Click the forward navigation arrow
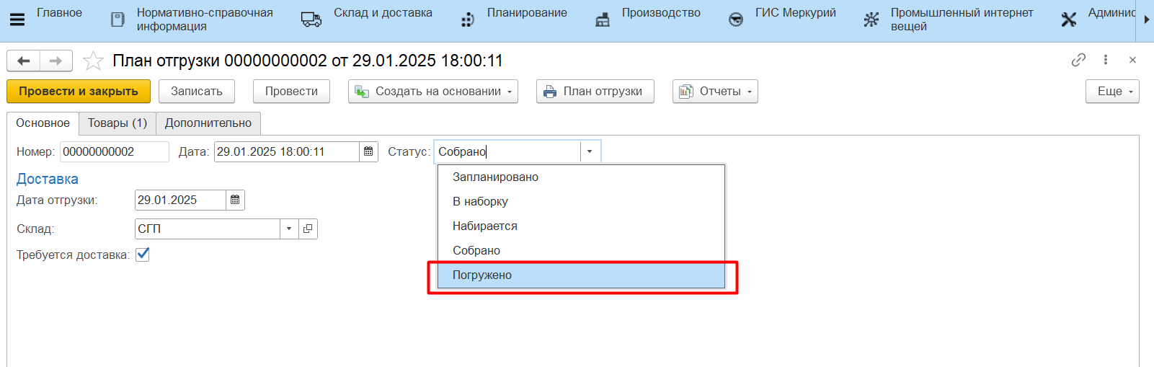This screenshot has width=1154, height=367. [x=56, y=61]
